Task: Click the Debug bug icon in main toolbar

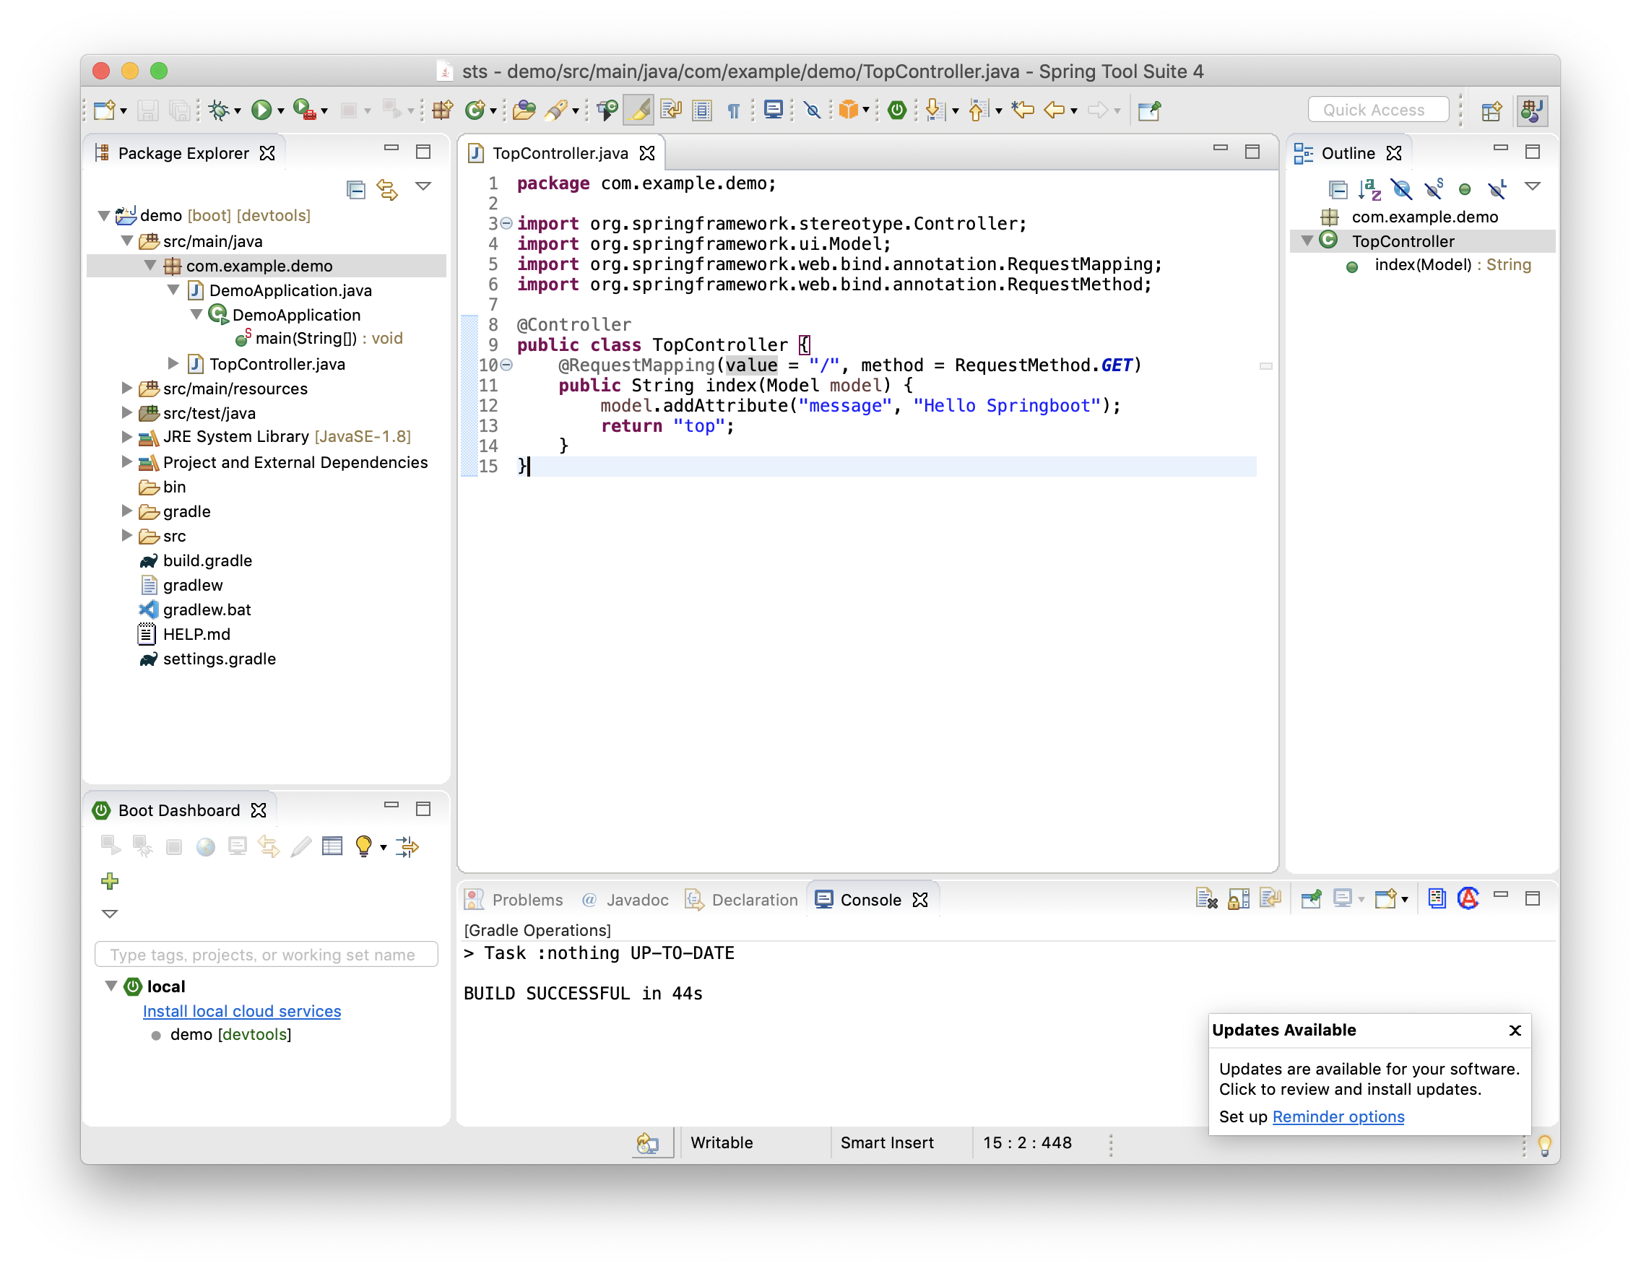Action: pos(219,110)
